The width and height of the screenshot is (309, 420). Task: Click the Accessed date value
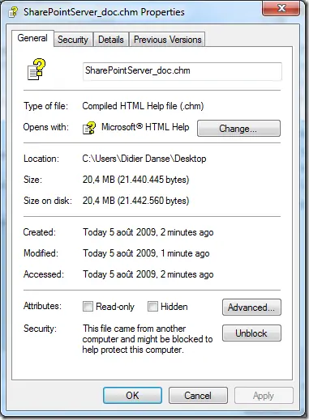148,274
